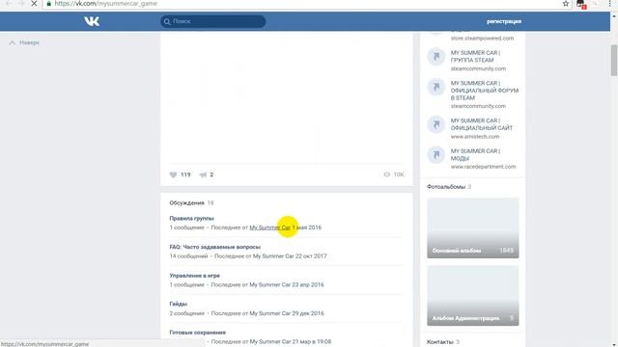Viewport: 618px width, 347px height.
Task: Click My Summer Car author in Правила группы row
Action: pos(270,227)
